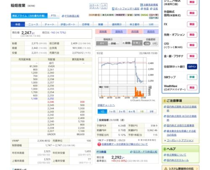
Task: Open 取引所・PTS株価比較 link
Action: pos(144,152)
